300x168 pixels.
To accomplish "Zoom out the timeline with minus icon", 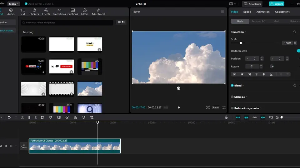I will point(277,117).
